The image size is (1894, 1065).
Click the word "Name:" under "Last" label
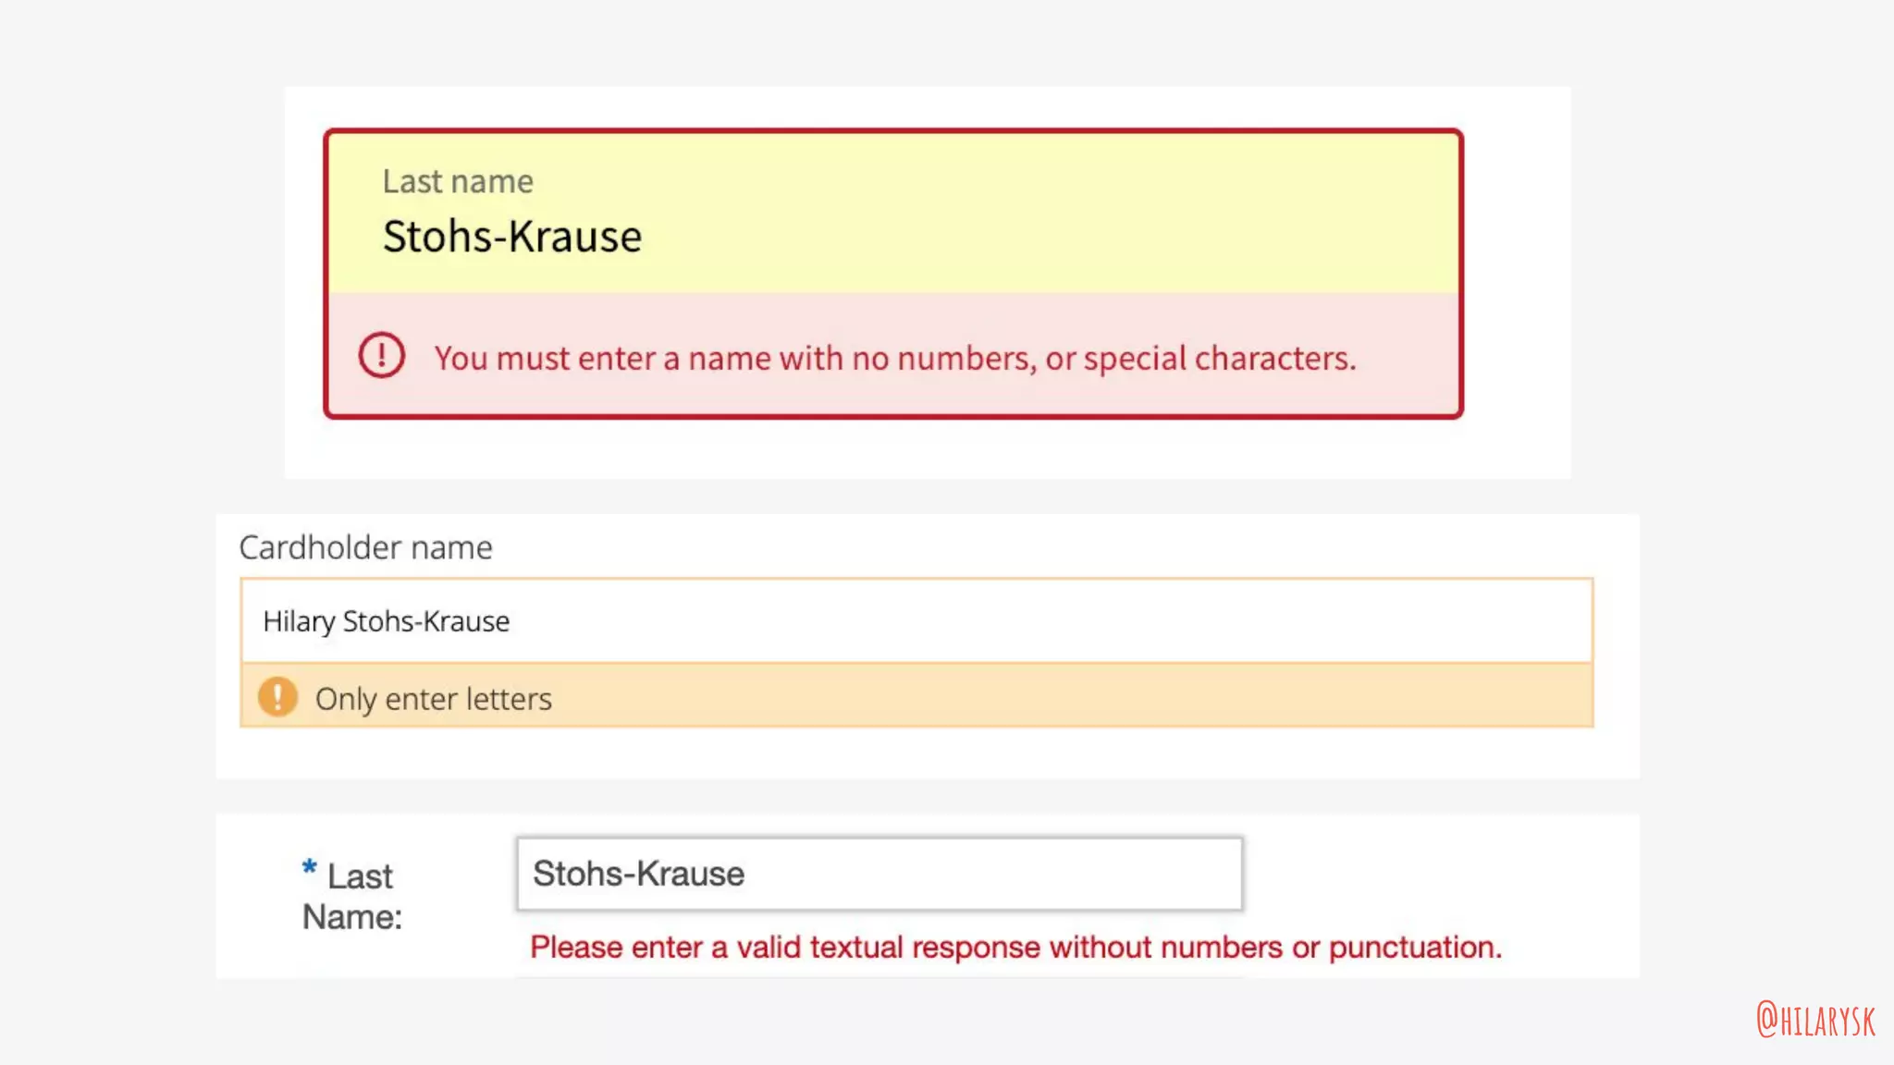pyautogui.click(x=352, y=917)
